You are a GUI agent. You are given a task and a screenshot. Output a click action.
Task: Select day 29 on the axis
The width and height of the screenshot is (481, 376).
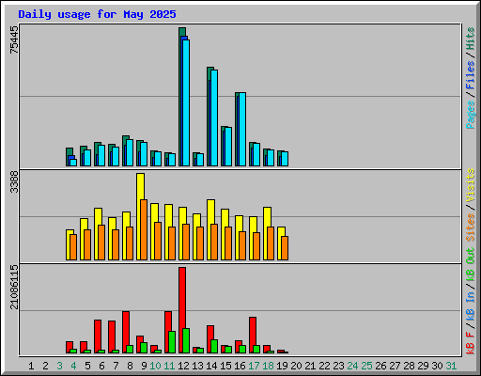(423, 366)
